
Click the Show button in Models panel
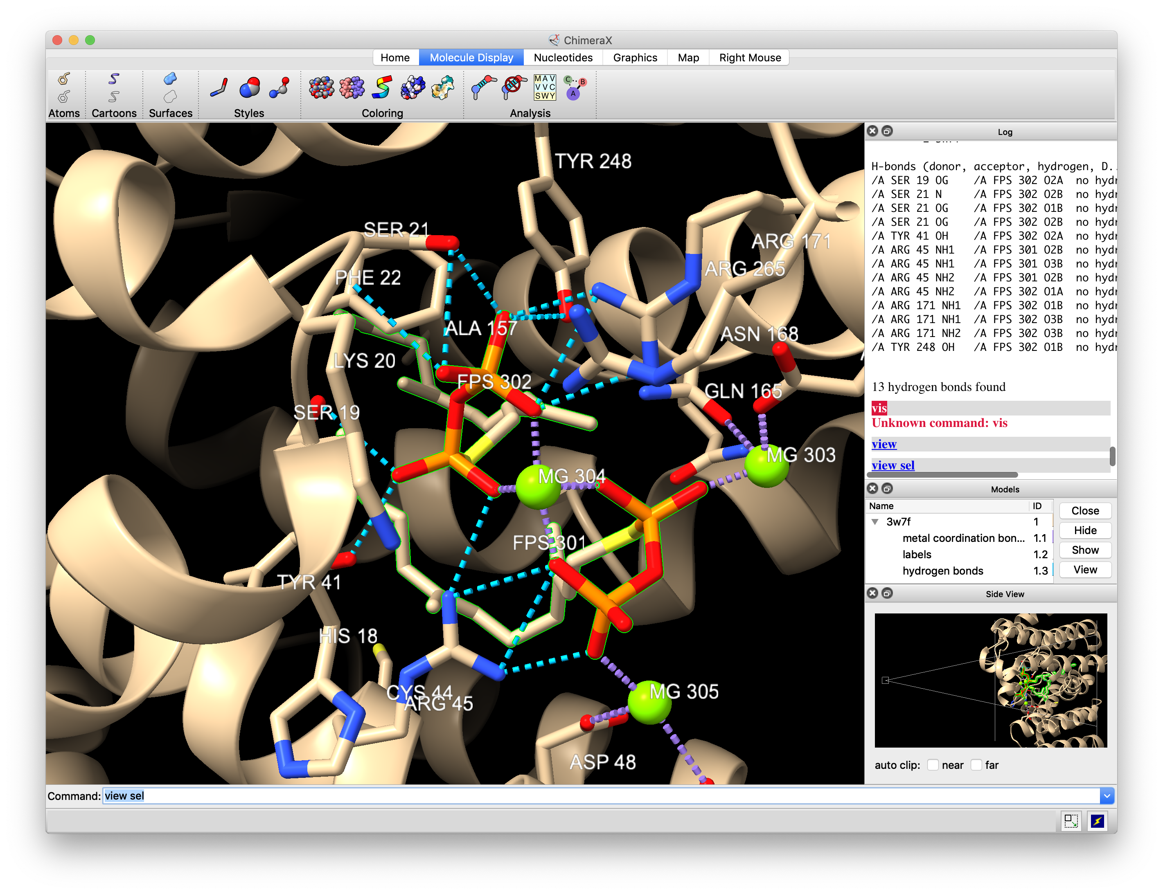pyautogui.click(x=1085, y=550)
